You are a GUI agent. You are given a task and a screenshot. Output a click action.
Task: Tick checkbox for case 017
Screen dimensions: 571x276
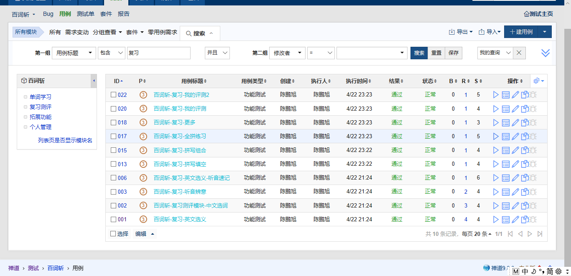[113, 136]
